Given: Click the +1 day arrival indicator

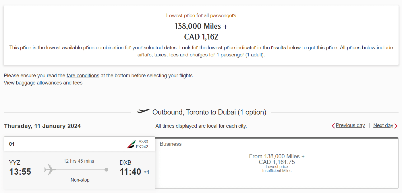Looking at the screenshot, I should tap(146, 172).
